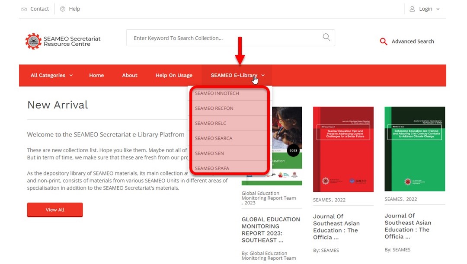
Task: Expand the All Categories dropdown arrow
Action: click(x=71, y=75)
